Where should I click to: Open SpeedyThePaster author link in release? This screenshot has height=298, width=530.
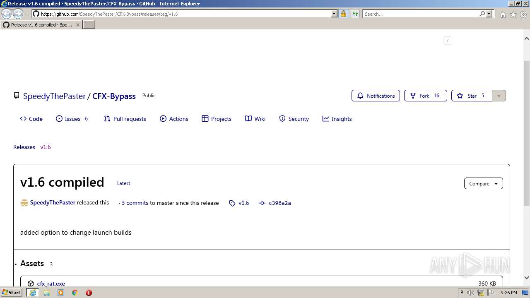[x=53, y=203]
